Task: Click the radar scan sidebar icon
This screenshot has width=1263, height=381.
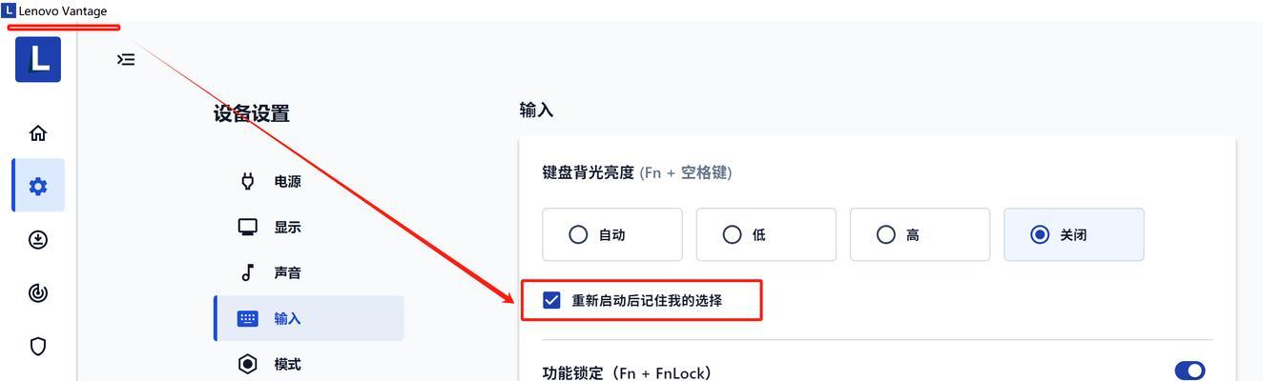Action: click(x=38, y=293)
